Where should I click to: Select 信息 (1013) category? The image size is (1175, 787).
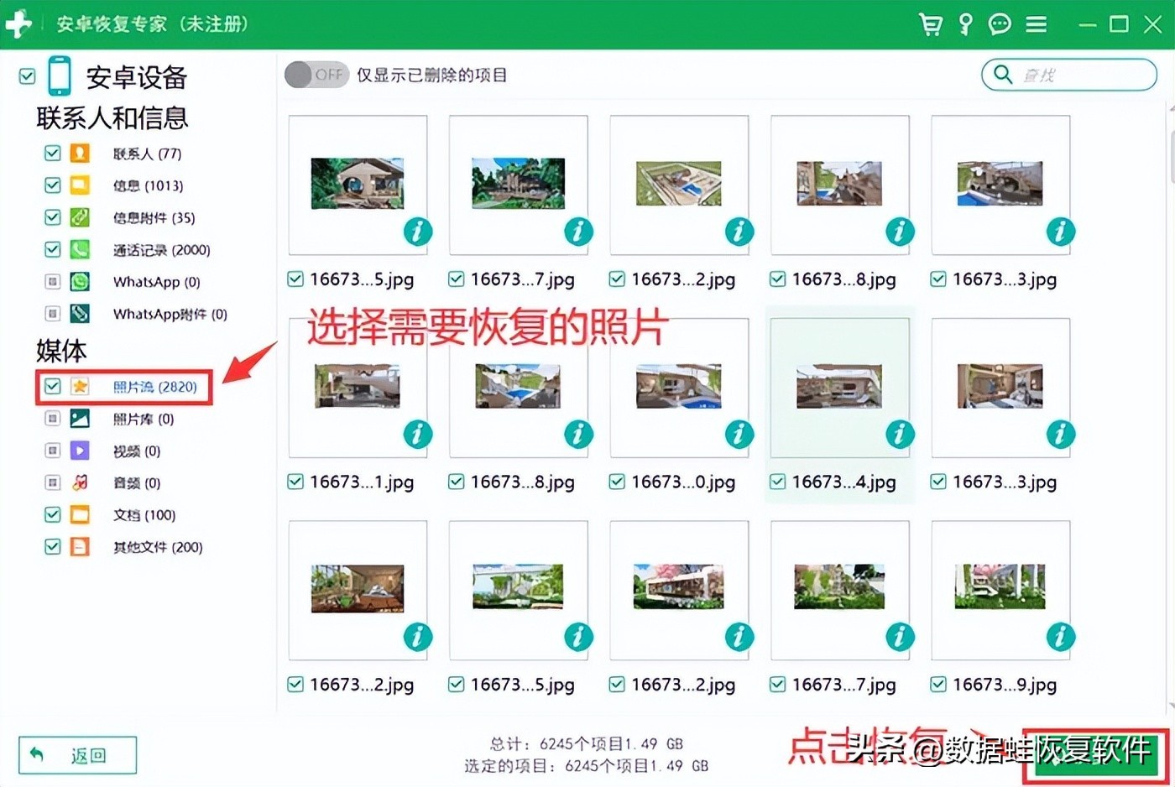coord(148,185)
